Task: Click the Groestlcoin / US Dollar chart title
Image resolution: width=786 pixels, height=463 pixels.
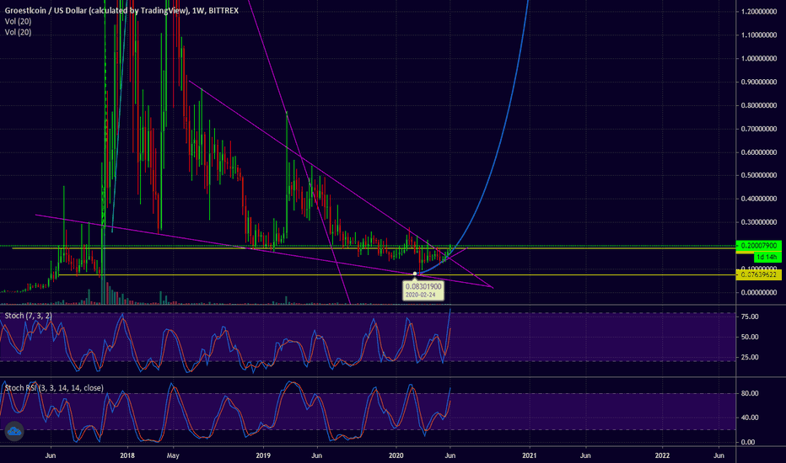Action: tap(121, 10)
